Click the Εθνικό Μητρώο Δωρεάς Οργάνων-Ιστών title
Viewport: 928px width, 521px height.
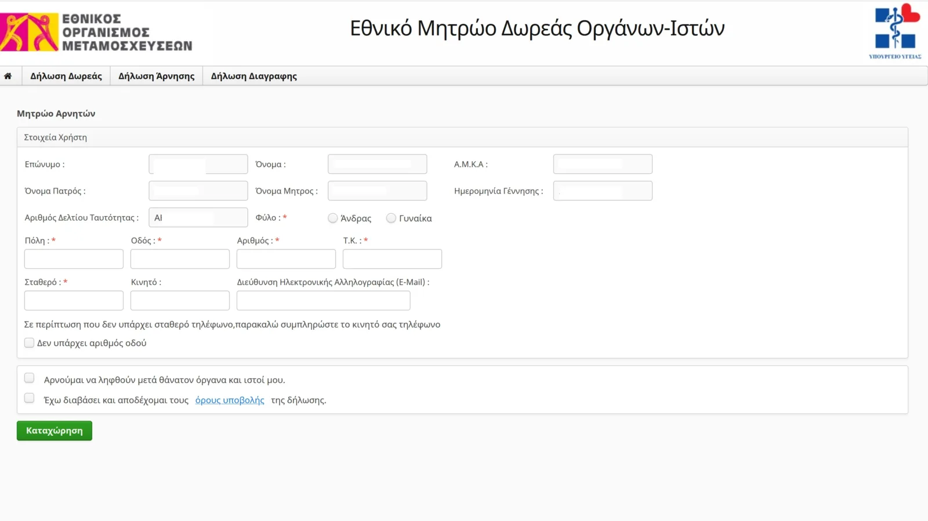point(537,28)
